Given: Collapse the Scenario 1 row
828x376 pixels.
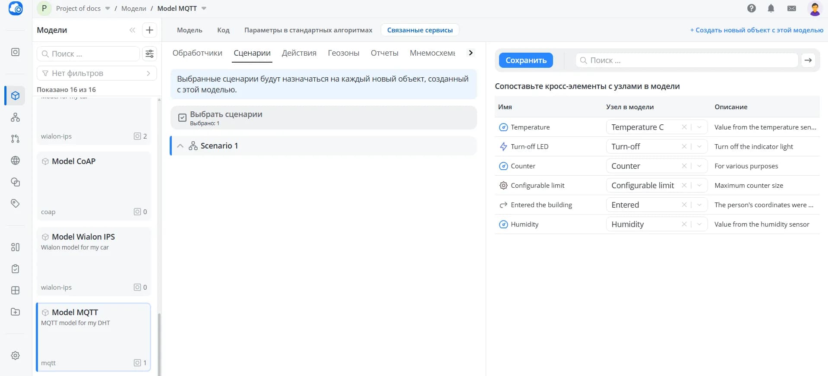Looking at the screenshot, I should click(180, 146).
